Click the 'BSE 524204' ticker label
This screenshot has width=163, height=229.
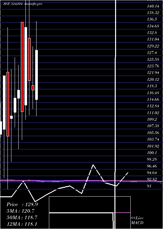coord(13,4)
